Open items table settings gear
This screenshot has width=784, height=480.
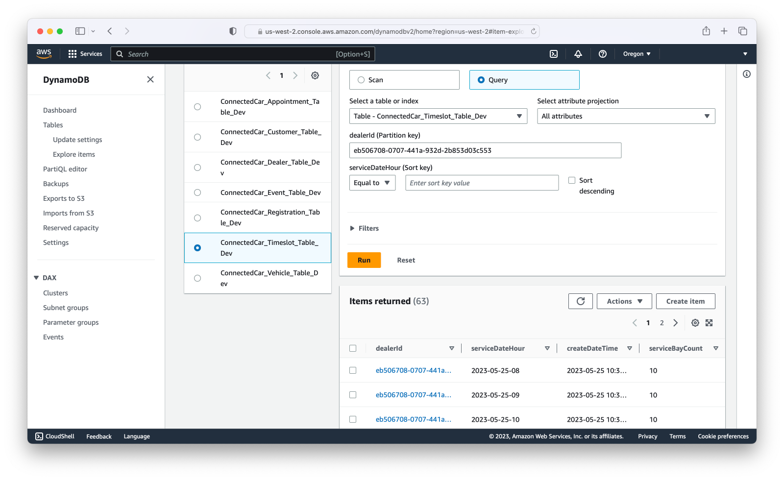click(695, 323)
